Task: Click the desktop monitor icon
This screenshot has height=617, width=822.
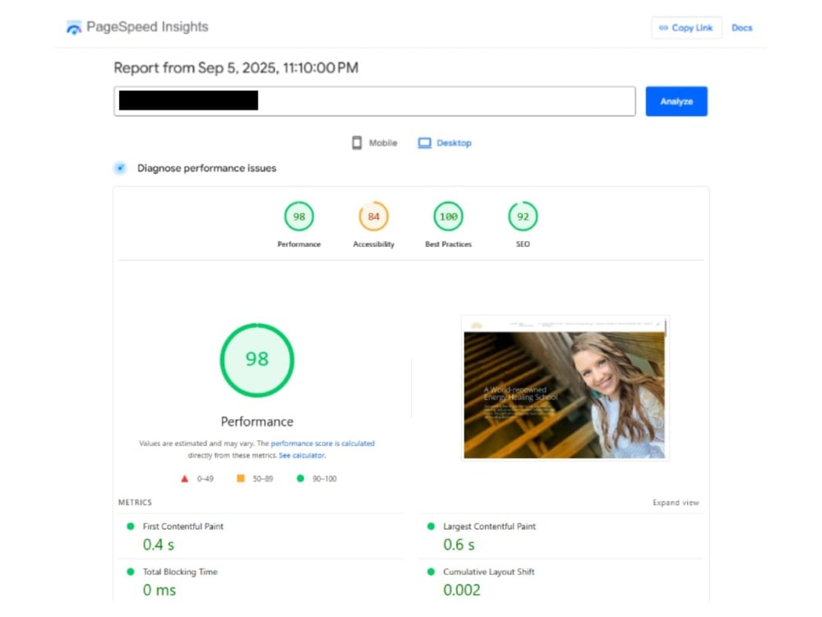Action: pyautogui.click(x=425, y=142)
